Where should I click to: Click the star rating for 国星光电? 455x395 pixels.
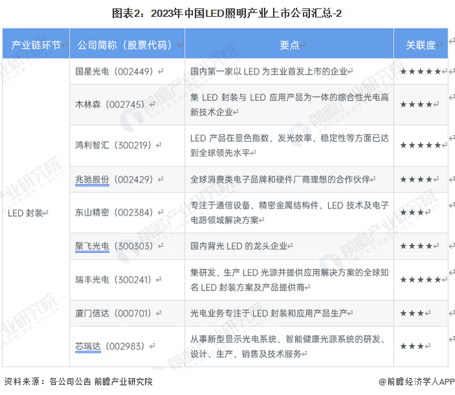pyautogui.click(x=421, y=71)
